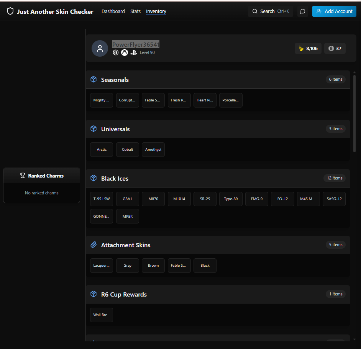Open the Stats tab
Viewport: 361px width, 349px height.
(135, 11)
